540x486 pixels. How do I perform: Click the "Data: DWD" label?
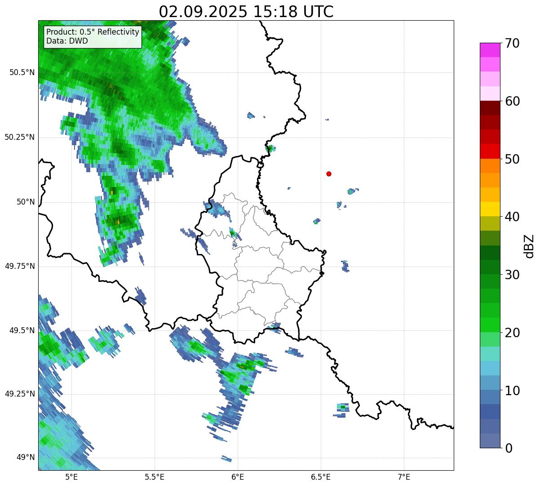pyautogui.click(x=67, y=41)
